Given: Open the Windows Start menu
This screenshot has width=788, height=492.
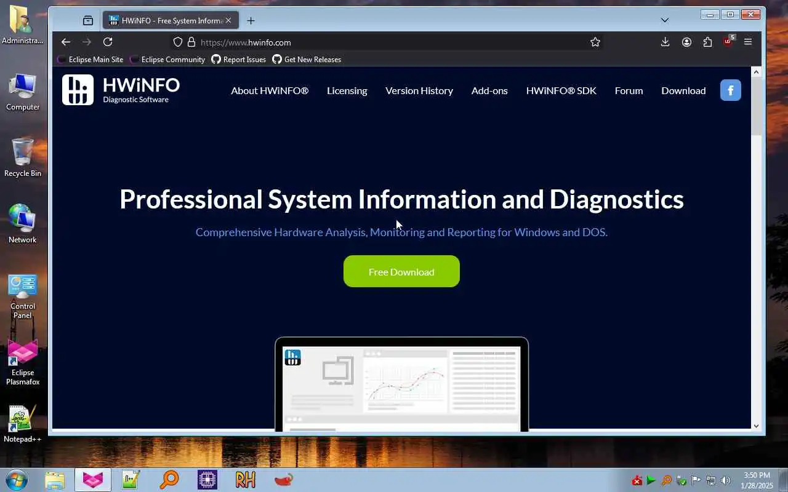Looking at the screenshot, I should tap(17, 480).
